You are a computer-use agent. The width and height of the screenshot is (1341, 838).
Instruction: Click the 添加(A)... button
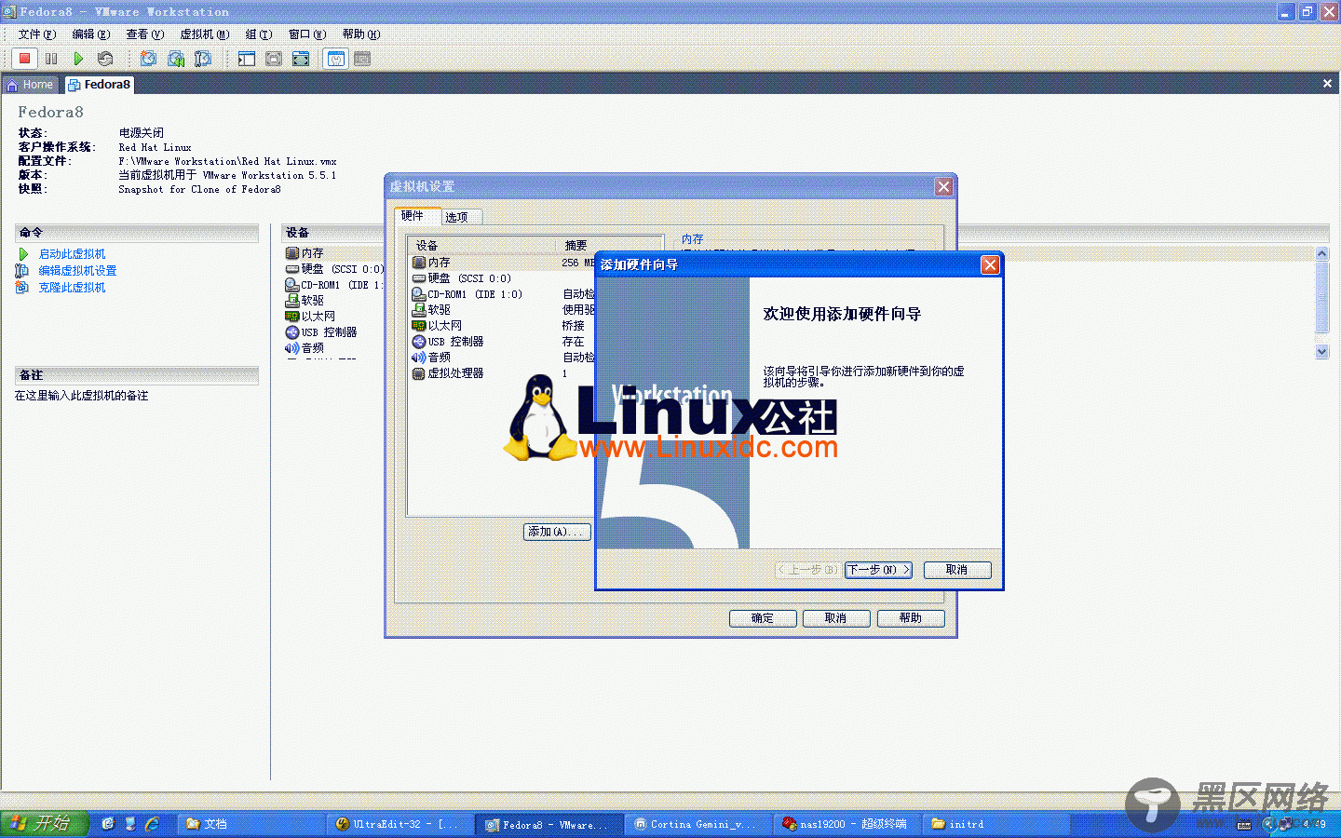coord(557,532)
